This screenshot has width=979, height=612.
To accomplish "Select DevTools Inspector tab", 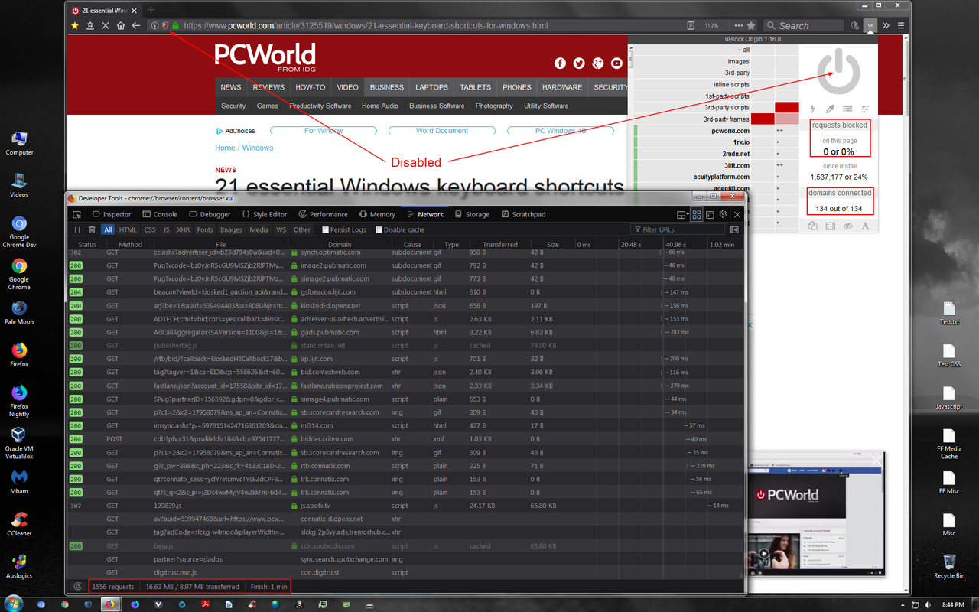I will (x=112, y=214).
